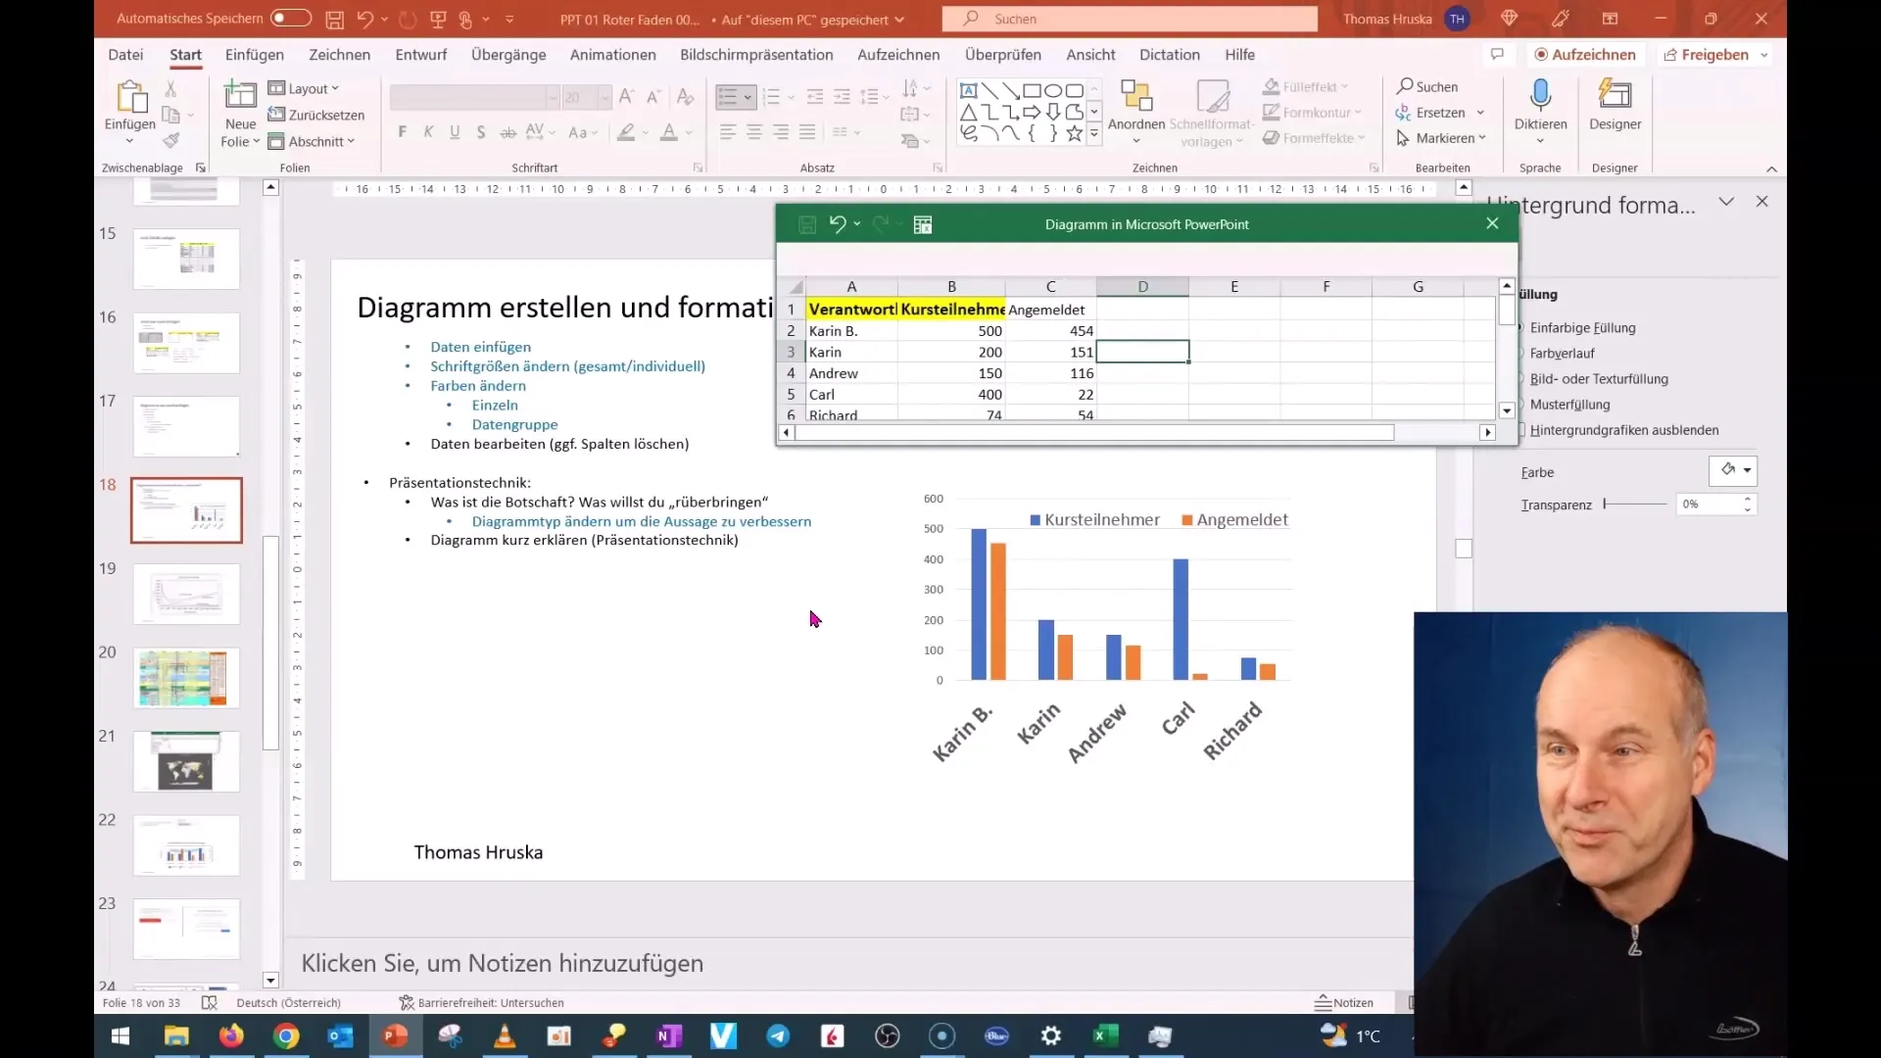Open the Designer icon
Viewport: 1881px width, 1058px height.
1615,95
